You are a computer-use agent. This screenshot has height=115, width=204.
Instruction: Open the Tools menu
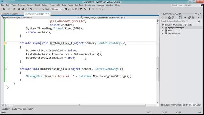(x=70, y=5)
